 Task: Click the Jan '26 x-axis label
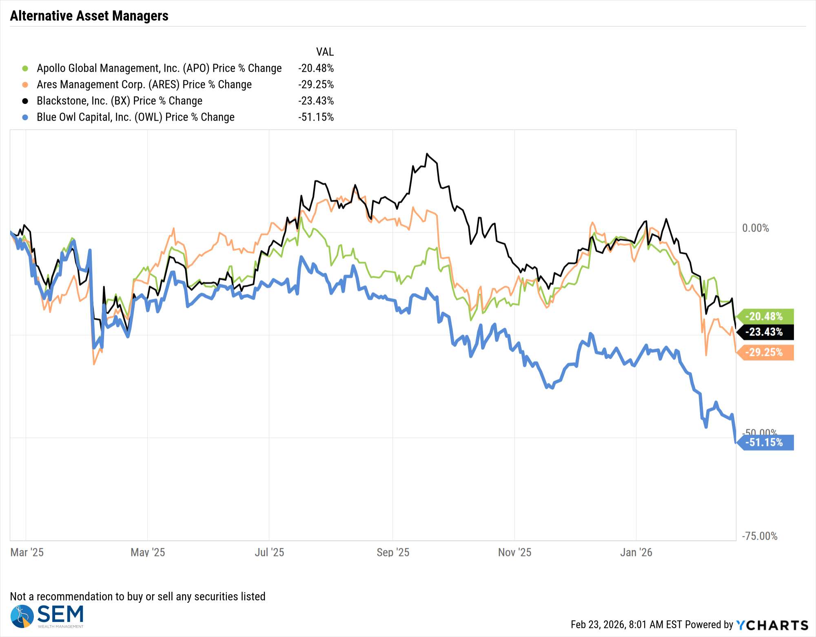click(636, 552)
